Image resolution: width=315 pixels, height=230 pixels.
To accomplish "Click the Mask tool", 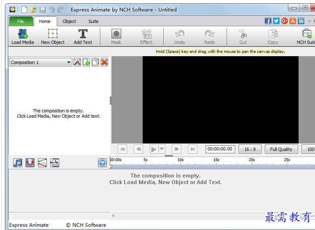I will (116, 36).
